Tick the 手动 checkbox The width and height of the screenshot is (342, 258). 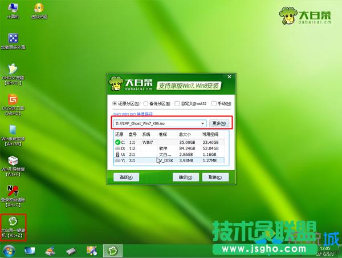click(213, 104)
